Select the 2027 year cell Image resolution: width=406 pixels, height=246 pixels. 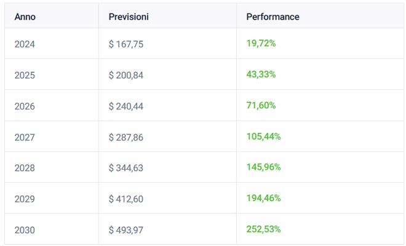(x=25, y=137)
